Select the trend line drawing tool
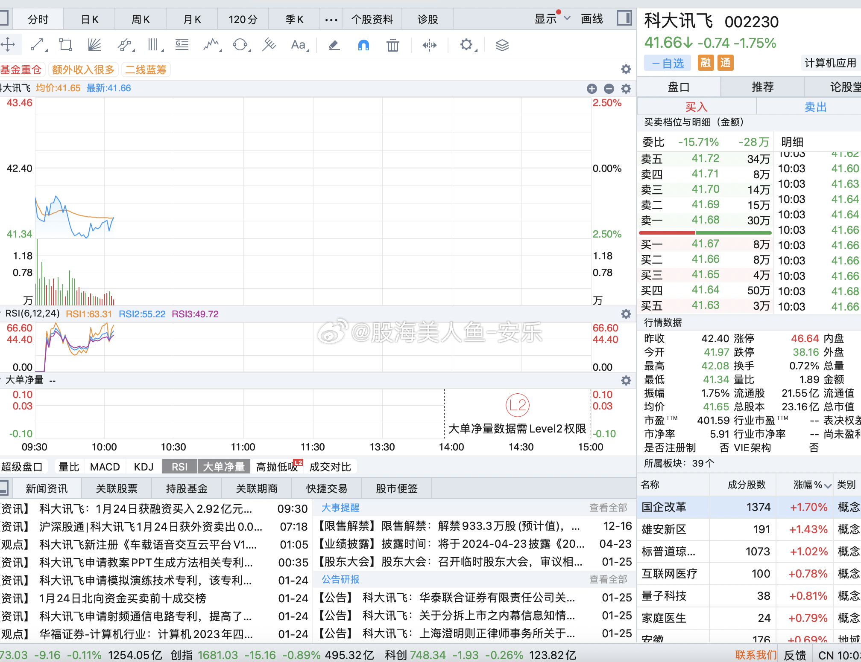 tap(38, 44)
